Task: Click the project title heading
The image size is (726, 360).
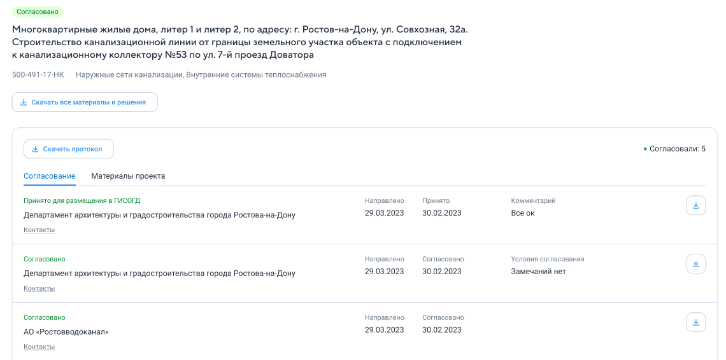Action: pos(240,42)
